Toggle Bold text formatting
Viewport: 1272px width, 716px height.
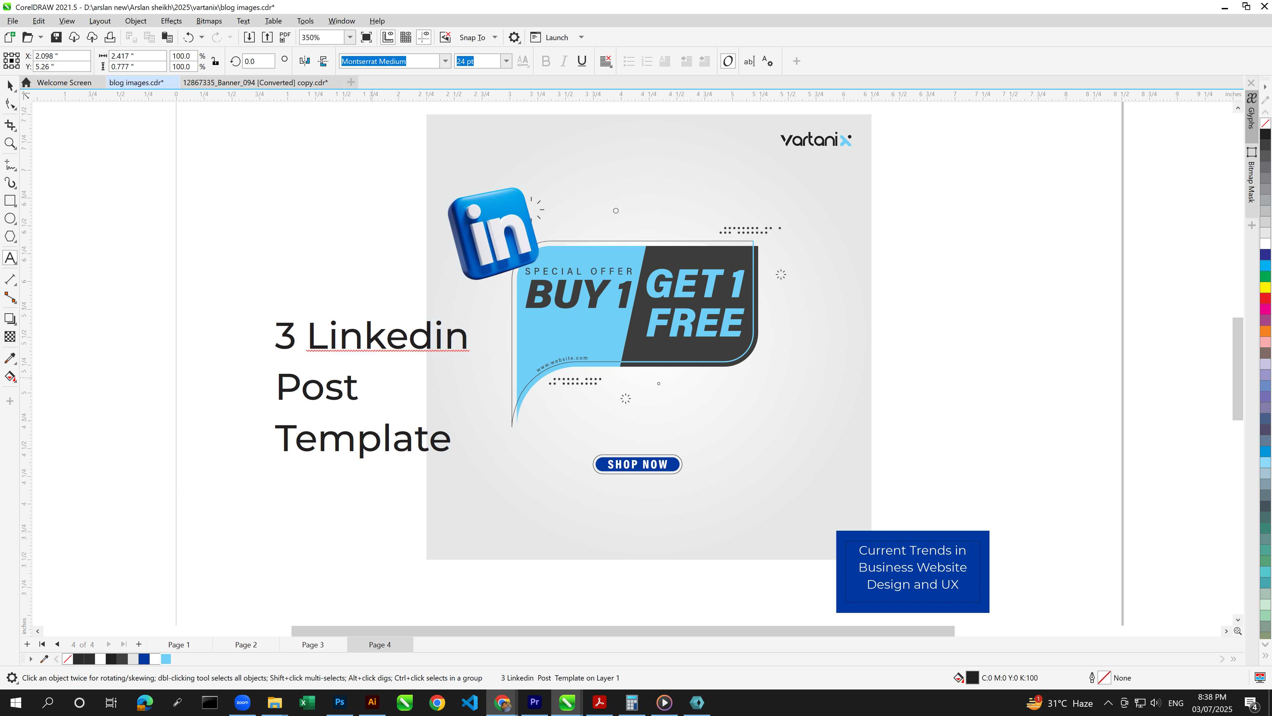[546, 61]
